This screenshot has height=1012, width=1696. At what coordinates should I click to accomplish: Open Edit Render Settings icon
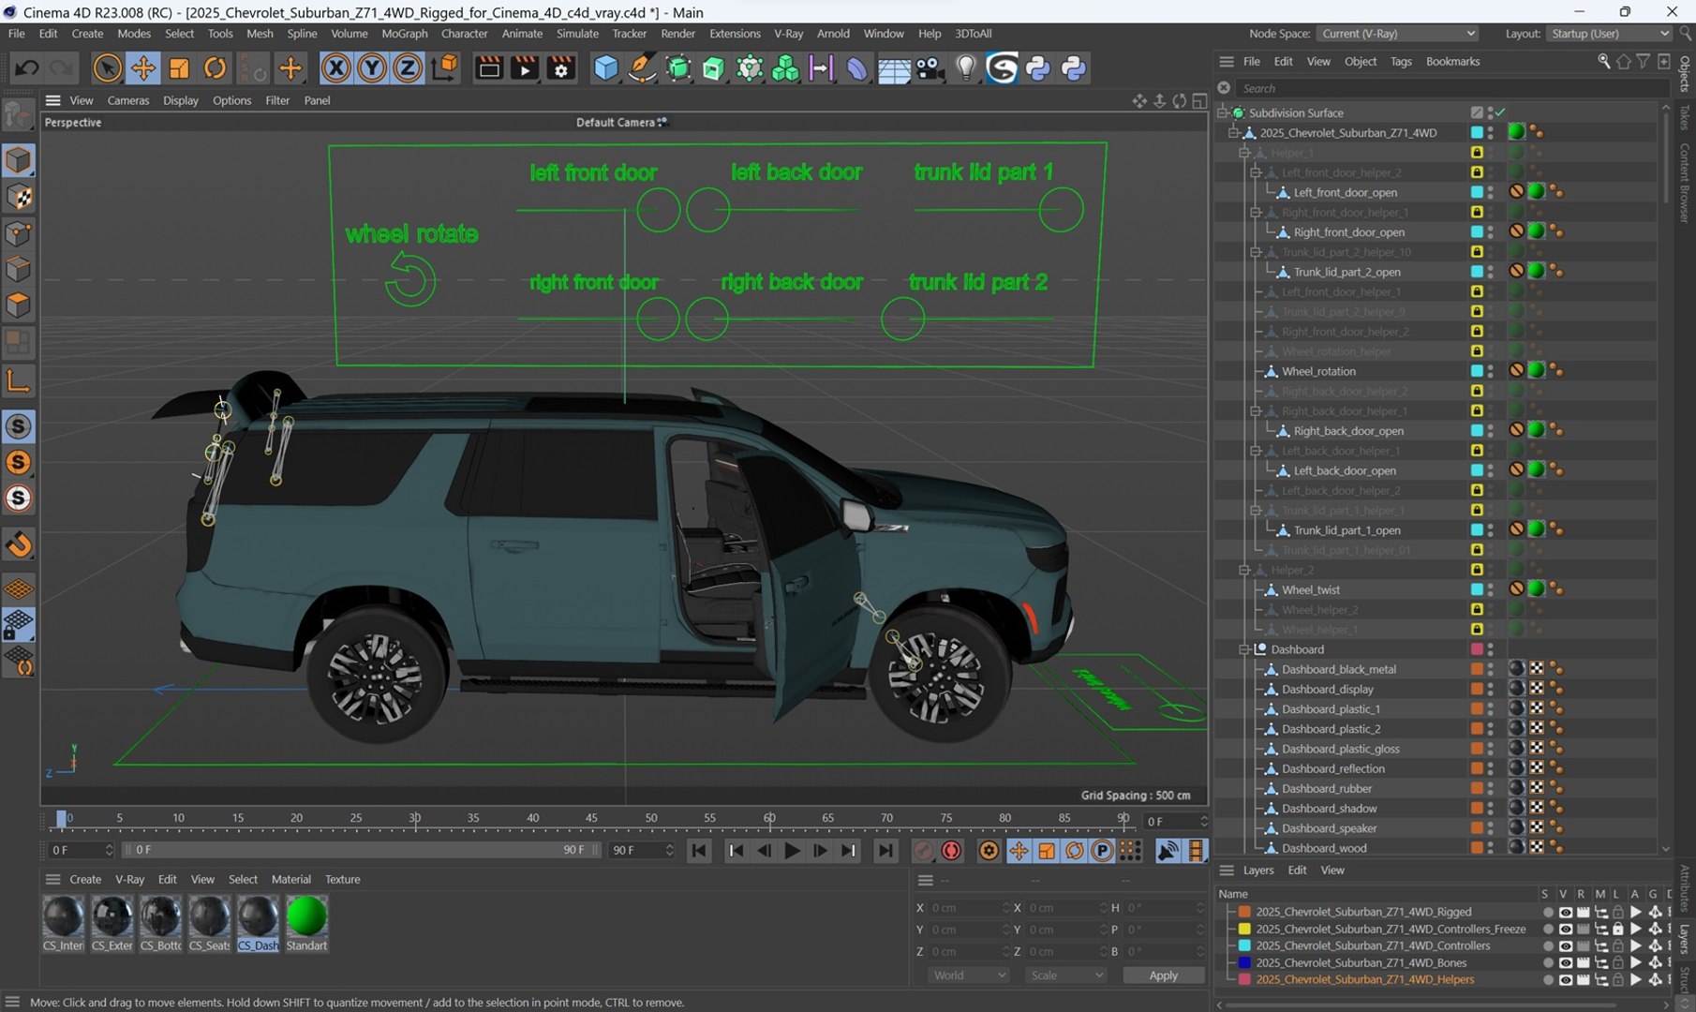(x=560, y=67)
